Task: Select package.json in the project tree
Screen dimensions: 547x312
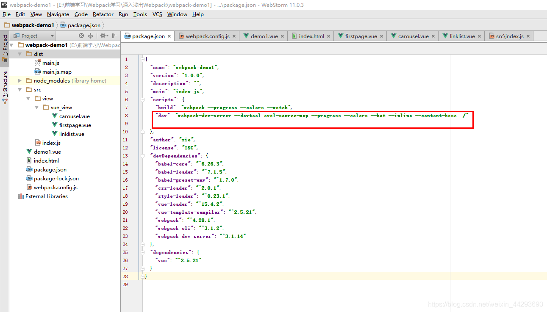Action: click(x=50, y=169)
